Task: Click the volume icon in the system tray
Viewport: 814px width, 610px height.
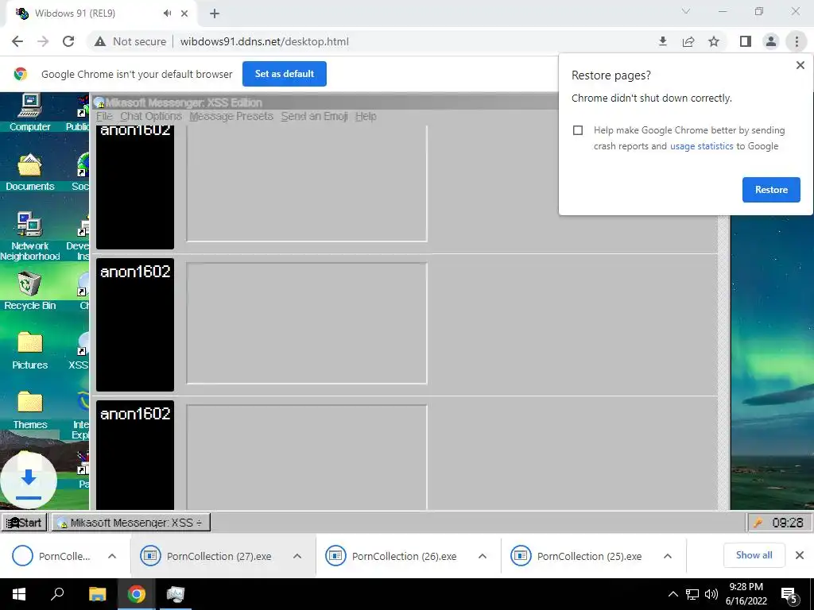Action: coord(711,594)
